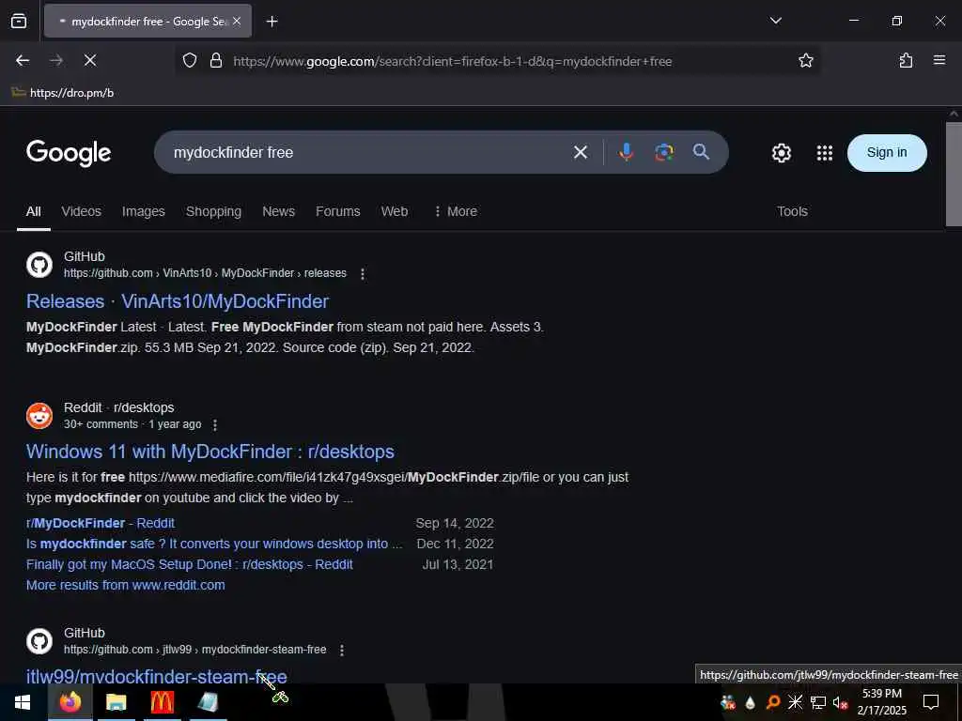The width and height of the screenshot is (962, 721).
Task: Click the page vertical scrollbar thumb
Action: coord(954,174)
